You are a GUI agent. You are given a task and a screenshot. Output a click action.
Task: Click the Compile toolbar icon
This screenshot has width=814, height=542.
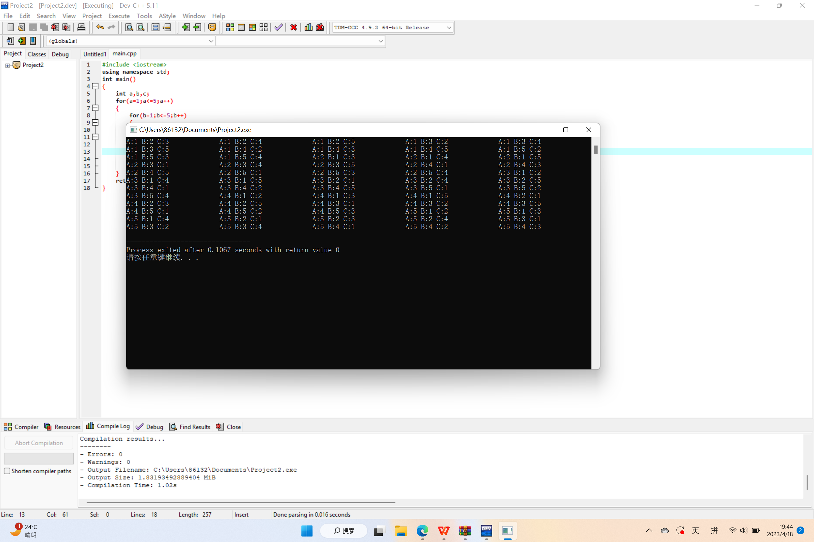coord(230,27)
